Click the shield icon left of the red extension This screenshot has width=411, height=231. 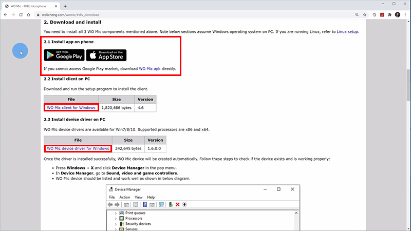[375, 15]
